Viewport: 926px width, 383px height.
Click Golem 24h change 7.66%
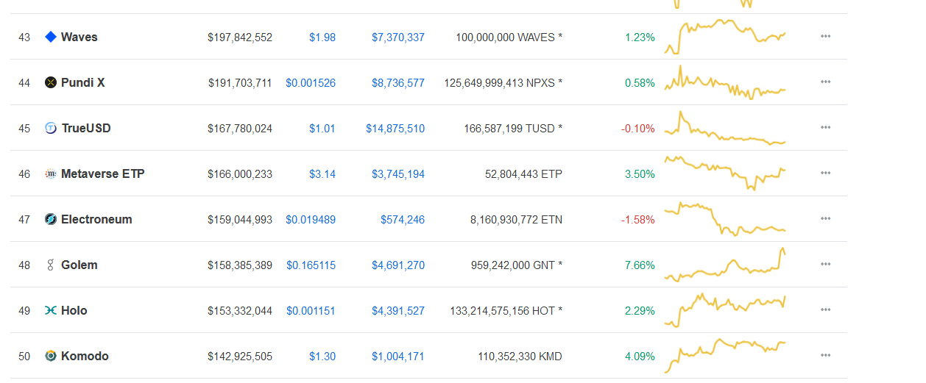click(640, 265)
